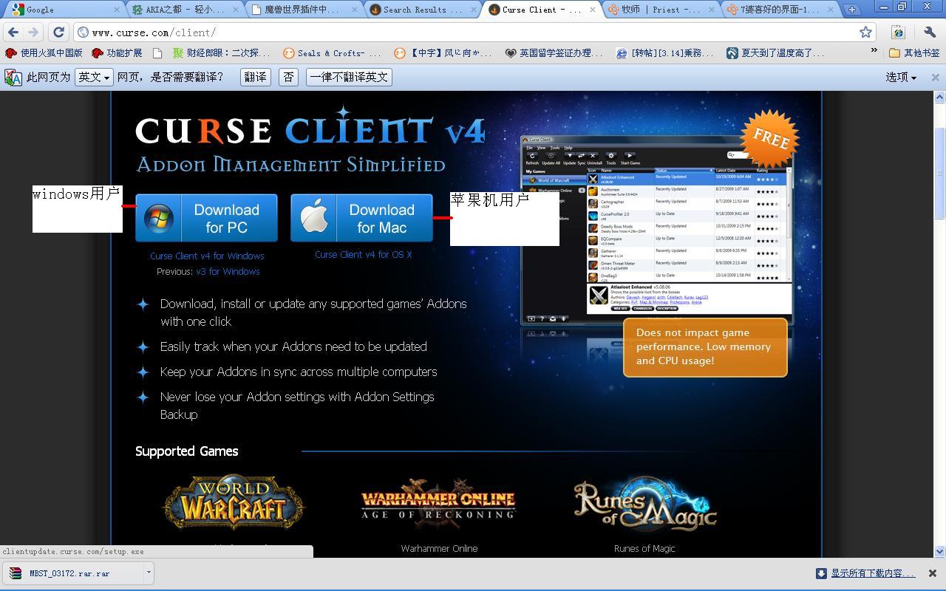946x591 pixels.
Task: Click the vertical scrollbar thumb
Action: [940, 173]
